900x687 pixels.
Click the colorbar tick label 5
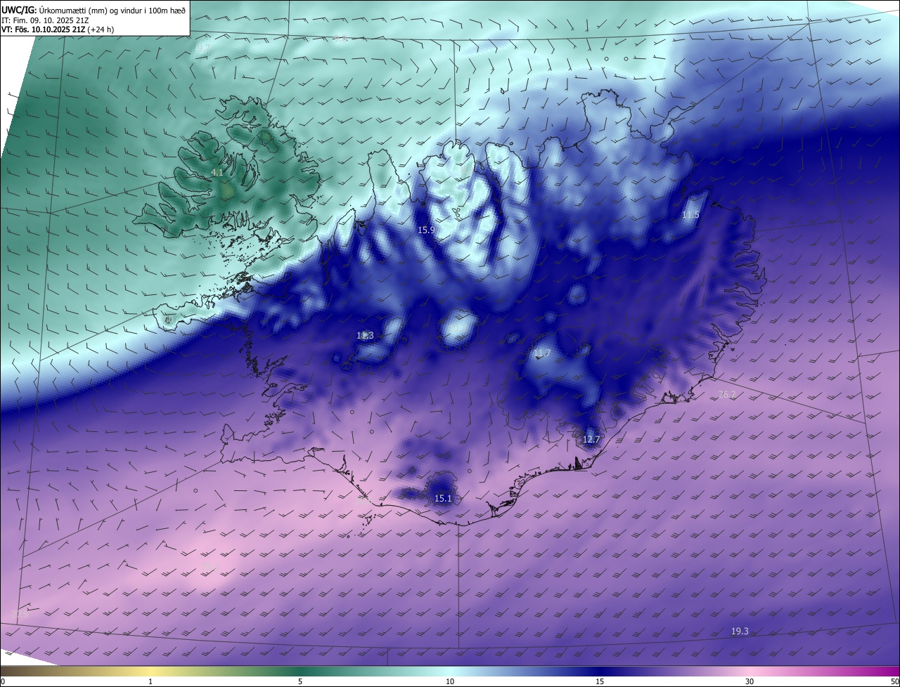pyautogui.click(x=300, y=681)
